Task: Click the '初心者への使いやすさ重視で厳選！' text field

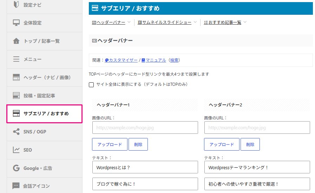Action: pos(257,184)
